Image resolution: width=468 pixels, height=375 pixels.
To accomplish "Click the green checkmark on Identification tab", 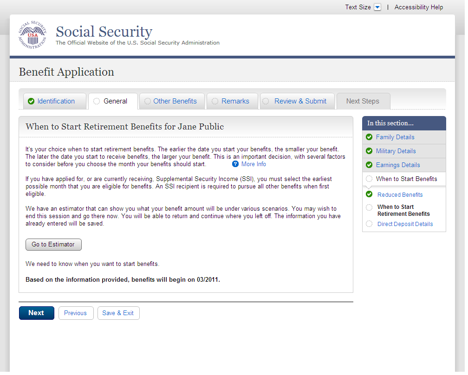I will pos(31,102).
